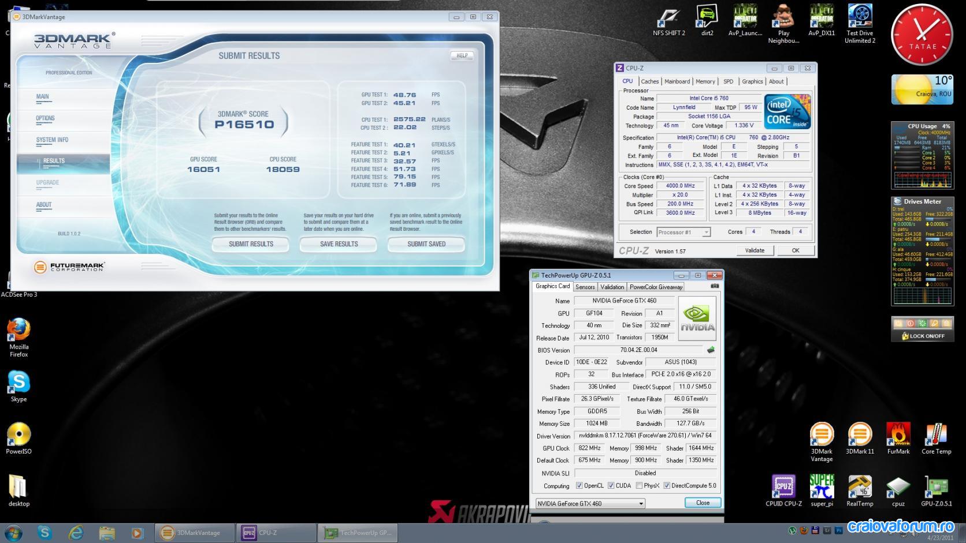Switch to the Mainboard tab in CPU-Z
Screen dimensions: 966x543
677,81
